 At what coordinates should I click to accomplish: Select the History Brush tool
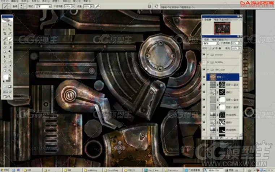(x=10, y=43)
